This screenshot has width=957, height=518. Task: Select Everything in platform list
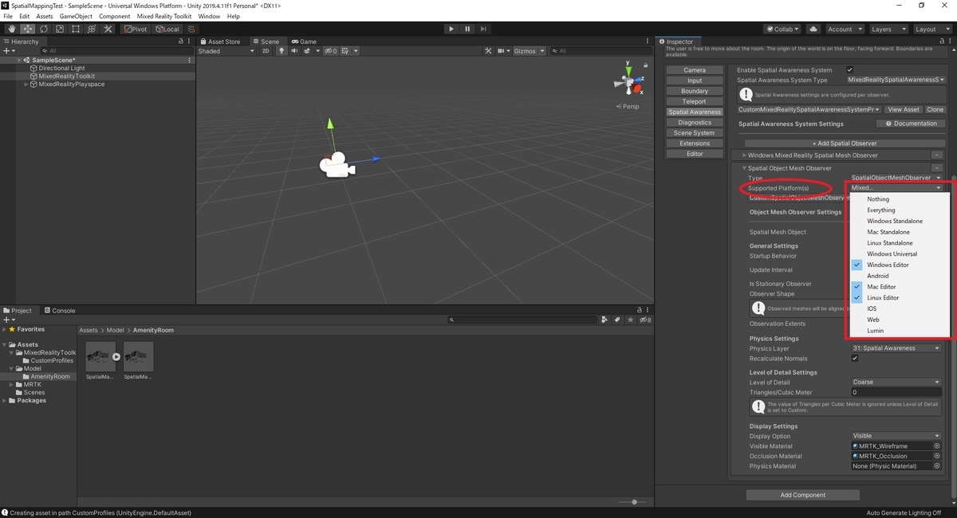click(x=900, y=210)
